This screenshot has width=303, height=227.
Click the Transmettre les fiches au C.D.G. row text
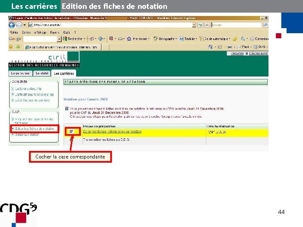point(106,140)
